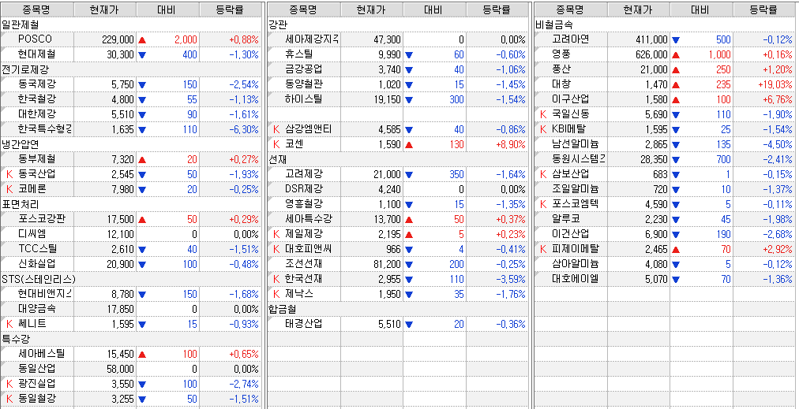Click the red up arrow in 영풍 row
Screen dimensions: 799x409
tap(676, 55)
